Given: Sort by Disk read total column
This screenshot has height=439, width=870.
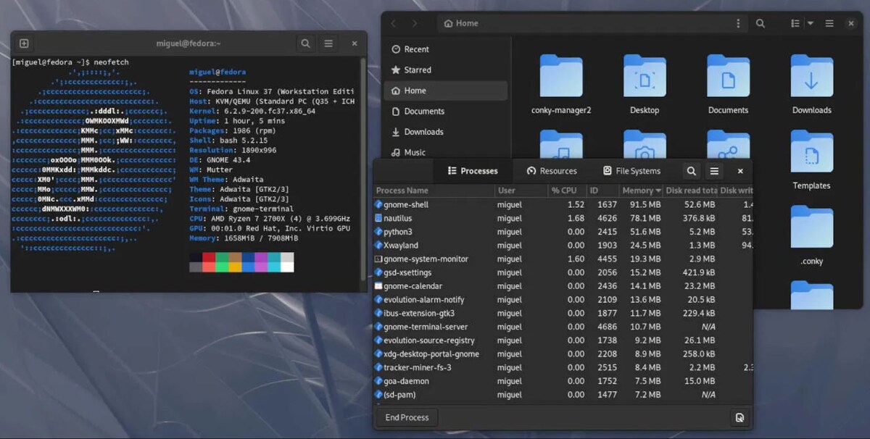Looking at the screenshot, I should tap(691, 191).
